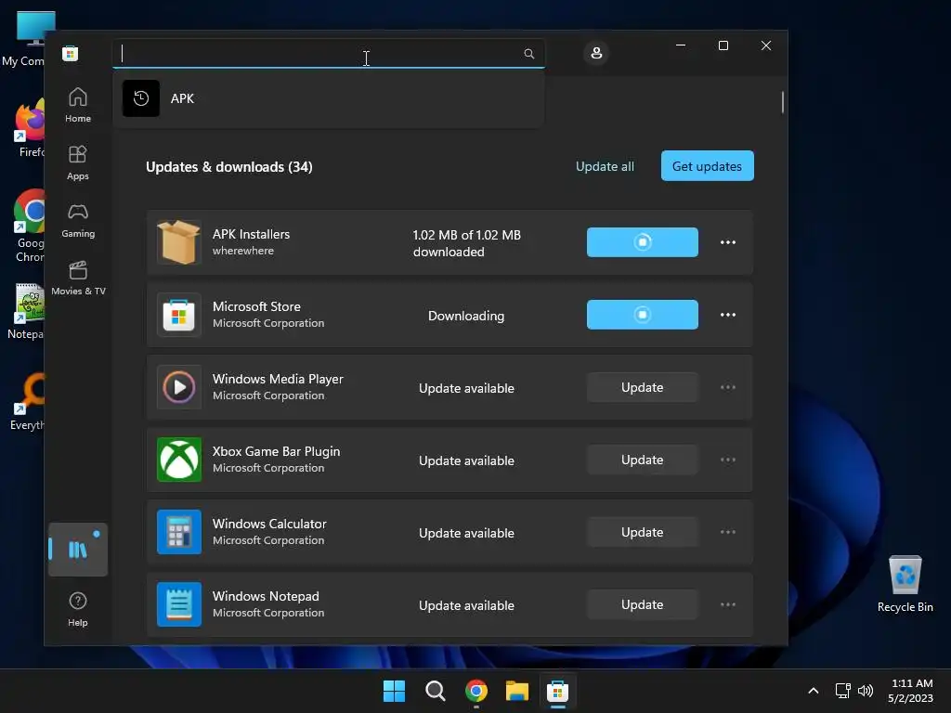The image size is (951, 713).
Task: Update Windows Notepad
Action: coord(643,604)
